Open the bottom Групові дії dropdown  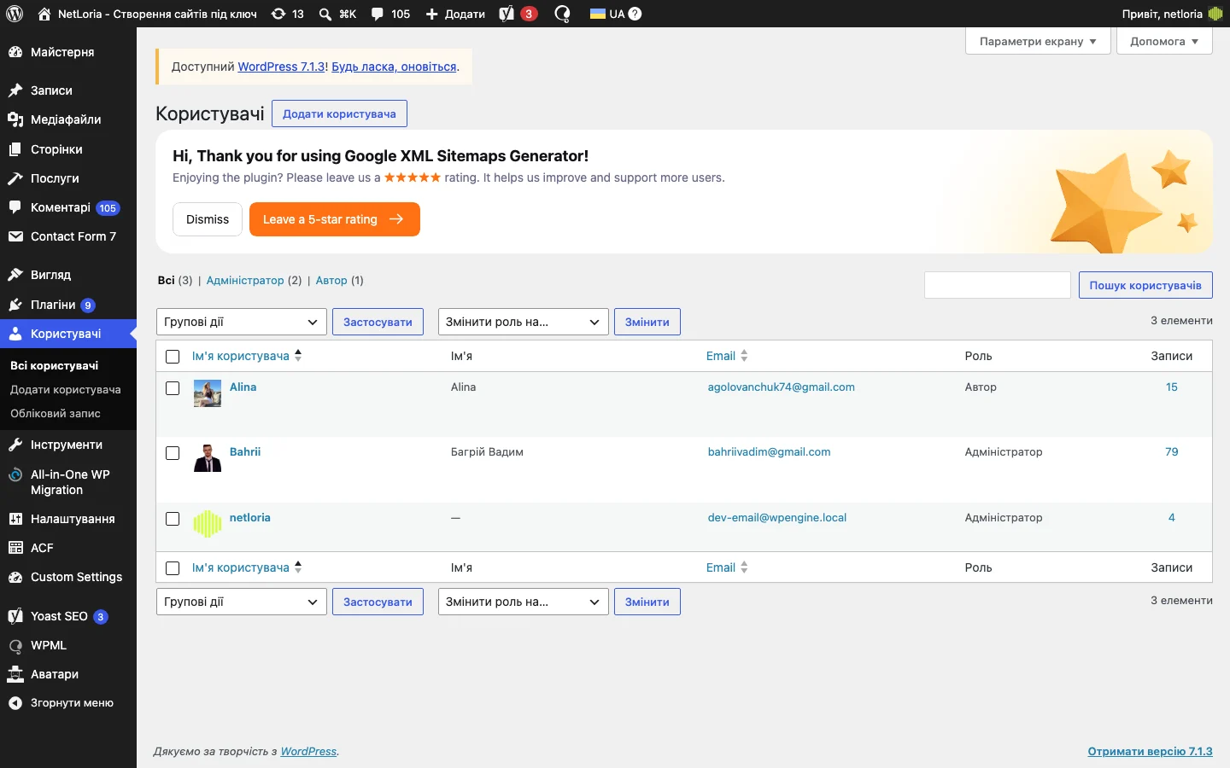point(242,602)
